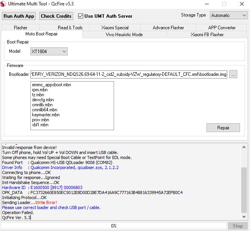This screenshot has width=250, height=231.
Task: Select tz.mbn in file list
Action: point(38,95)
